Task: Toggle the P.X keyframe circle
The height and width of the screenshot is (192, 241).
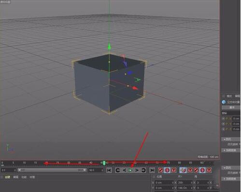Action: click(x=223, y=118)
